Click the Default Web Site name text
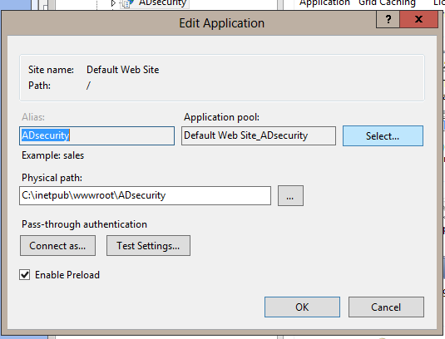 tap(122, 70)
